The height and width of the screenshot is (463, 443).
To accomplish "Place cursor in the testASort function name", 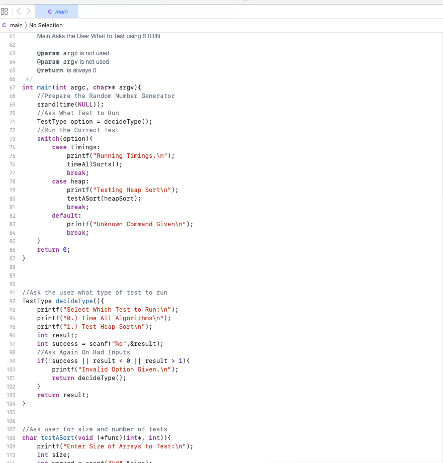I will coord(57,437).
